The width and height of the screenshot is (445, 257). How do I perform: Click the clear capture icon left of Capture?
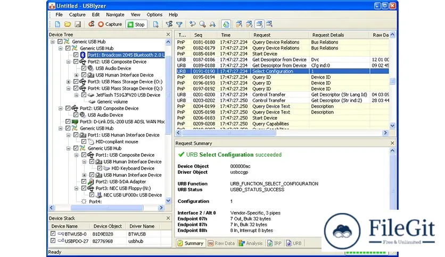91,24
